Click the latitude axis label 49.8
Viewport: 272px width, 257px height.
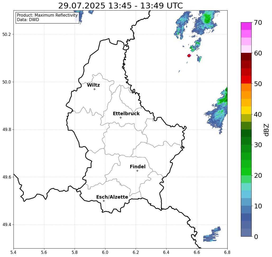(6, 130)
